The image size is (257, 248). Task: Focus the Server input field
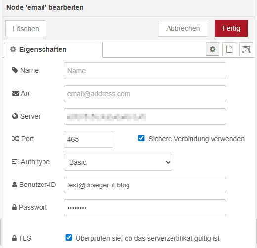145,117
